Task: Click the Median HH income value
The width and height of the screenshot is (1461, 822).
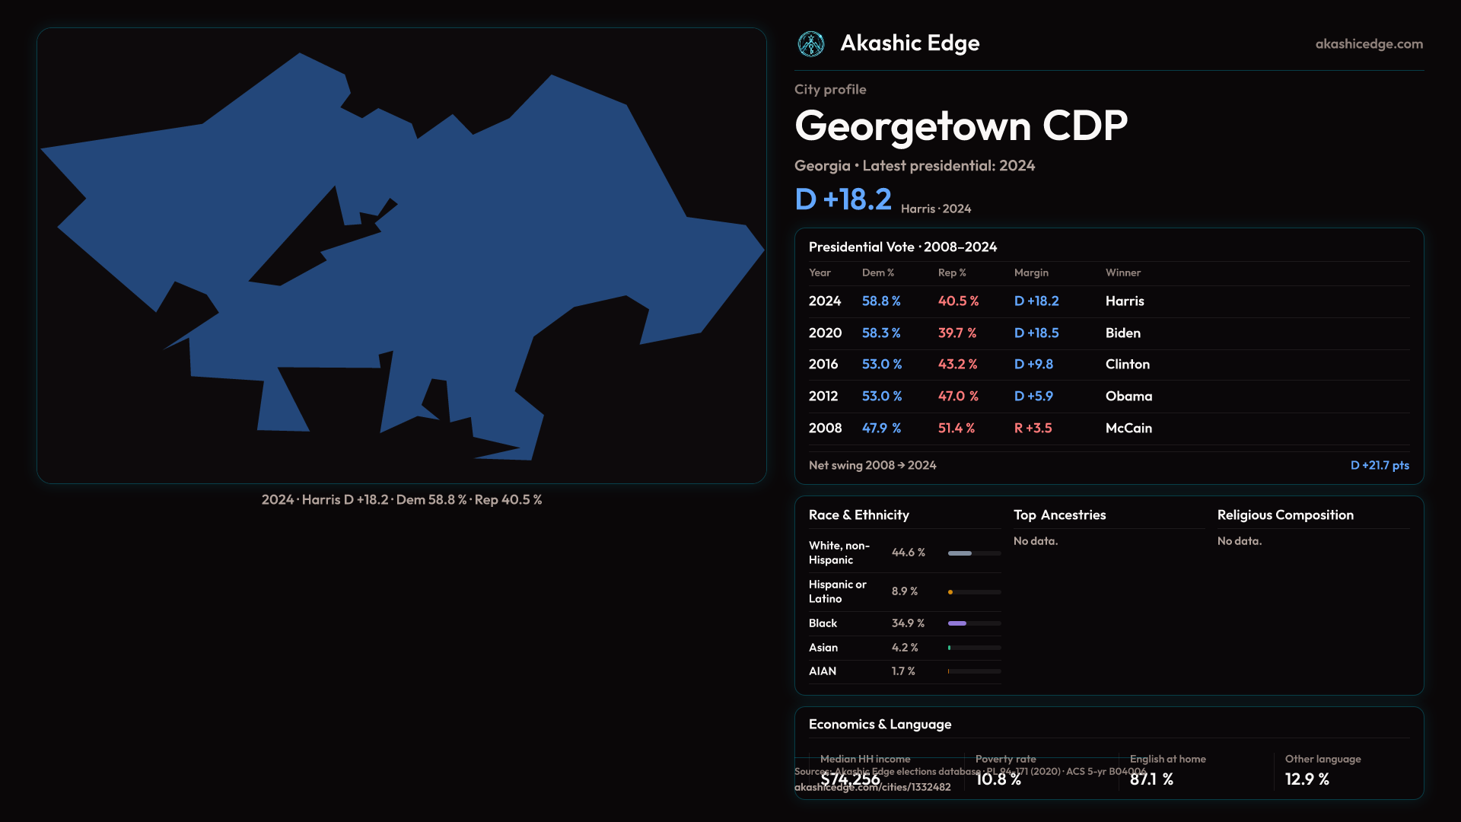Action: (x=850, y=779)
